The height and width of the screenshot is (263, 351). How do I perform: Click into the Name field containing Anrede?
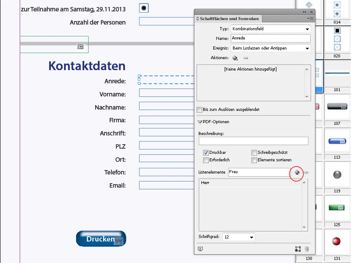[271, 38]
